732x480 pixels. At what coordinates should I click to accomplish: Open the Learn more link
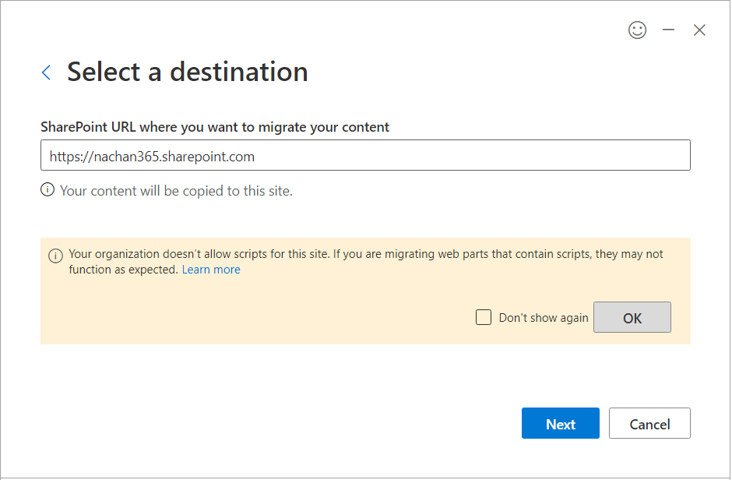click(211, 270)
